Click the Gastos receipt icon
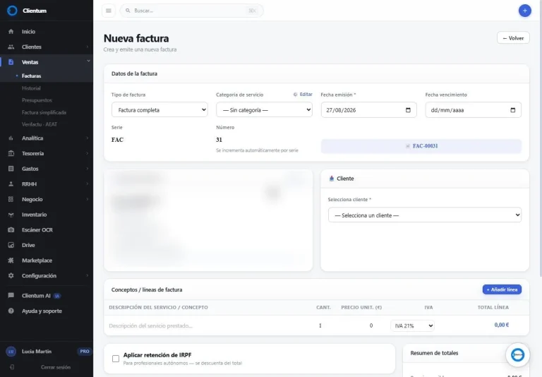542x377 pixels. (11, 169)
